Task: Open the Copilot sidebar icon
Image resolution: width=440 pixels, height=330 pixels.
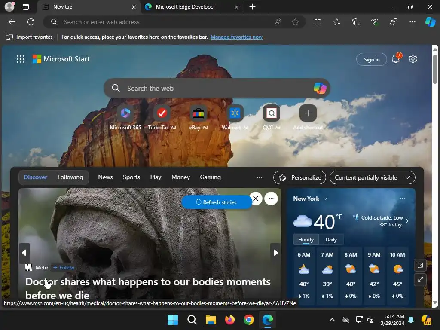Action: [x=430, y=22]
